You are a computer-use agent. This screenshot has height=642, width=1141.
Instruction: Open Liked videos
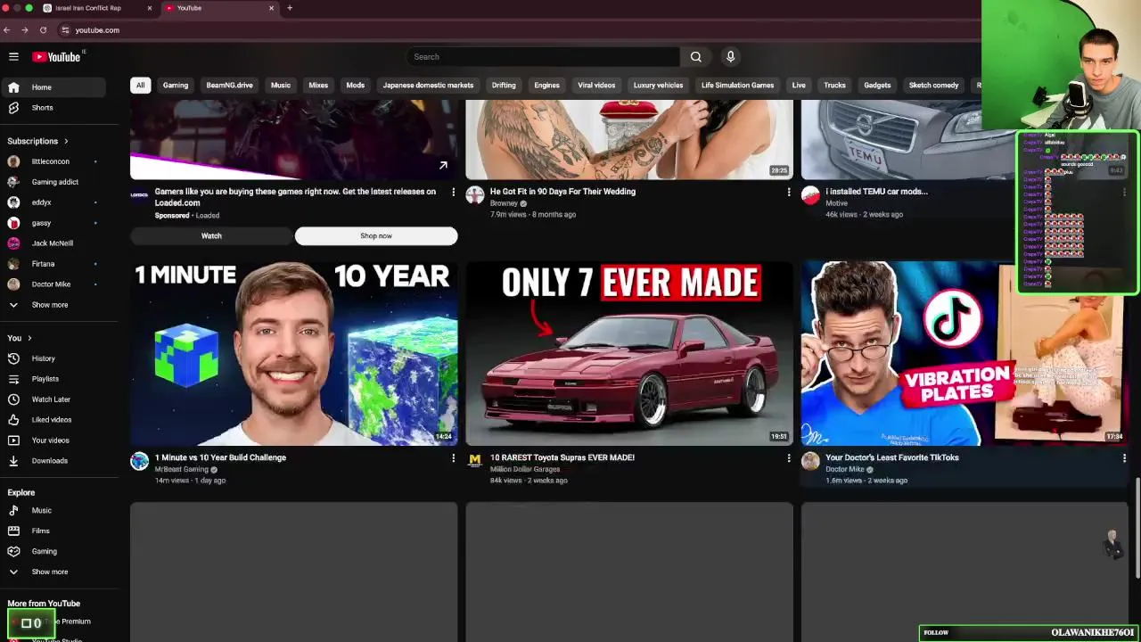pyautogui.click(x=53, y=420)
